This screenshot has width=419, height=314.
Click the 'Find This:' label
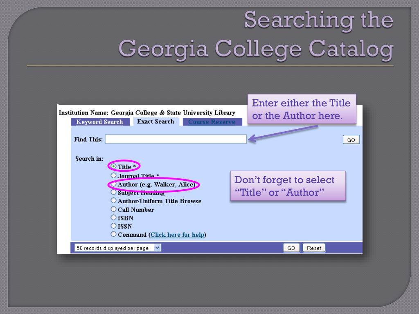(88, 139)
